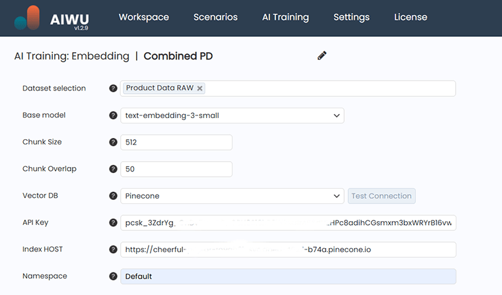This screenshot has width=502, height=295.
Task: Click the Chunk Overlap label
Action: pos(50,169)
